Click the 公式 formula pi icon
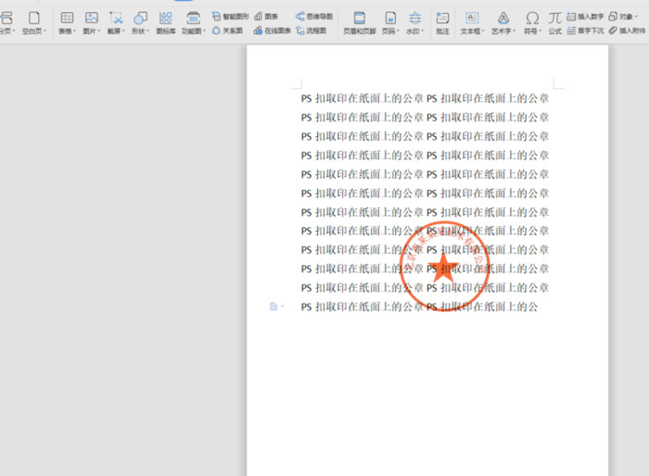The width and height of the screenshot is (649, 476). [554, 18]
